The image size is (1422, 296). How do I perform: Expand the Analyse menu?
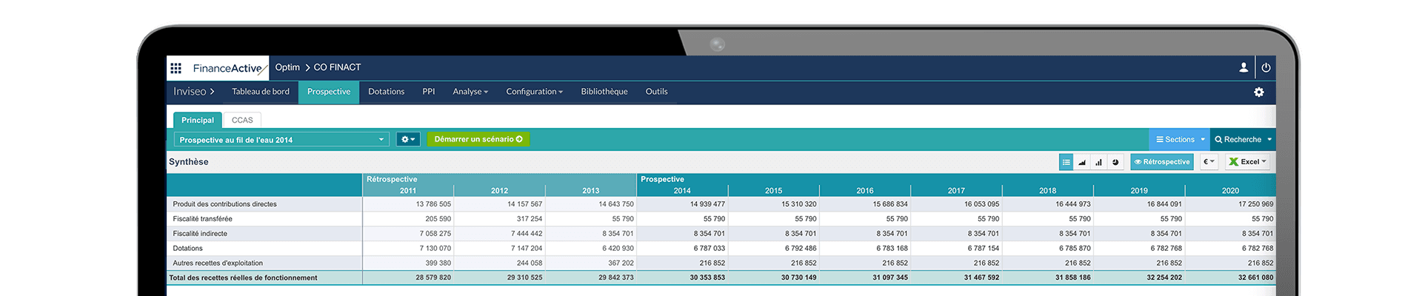click(x=470, y=92)
